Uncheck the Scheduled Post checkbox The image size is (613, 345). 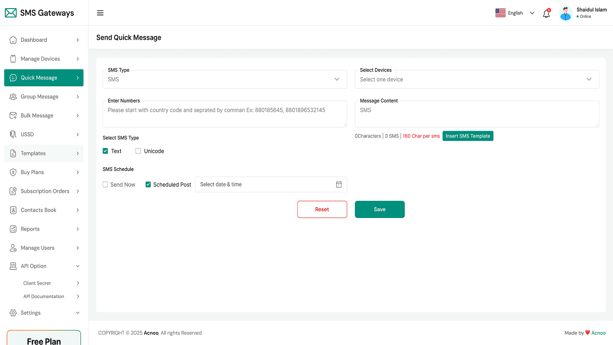coord(148,184)
